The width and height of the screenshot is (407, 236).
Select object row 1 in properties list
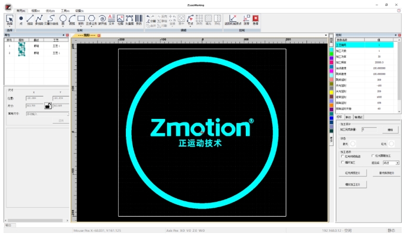36,46
